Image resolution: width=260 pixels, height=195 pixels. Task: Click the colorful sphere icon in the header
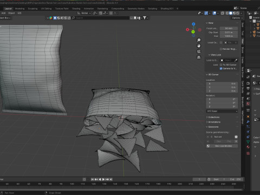(x=51, y=18)
